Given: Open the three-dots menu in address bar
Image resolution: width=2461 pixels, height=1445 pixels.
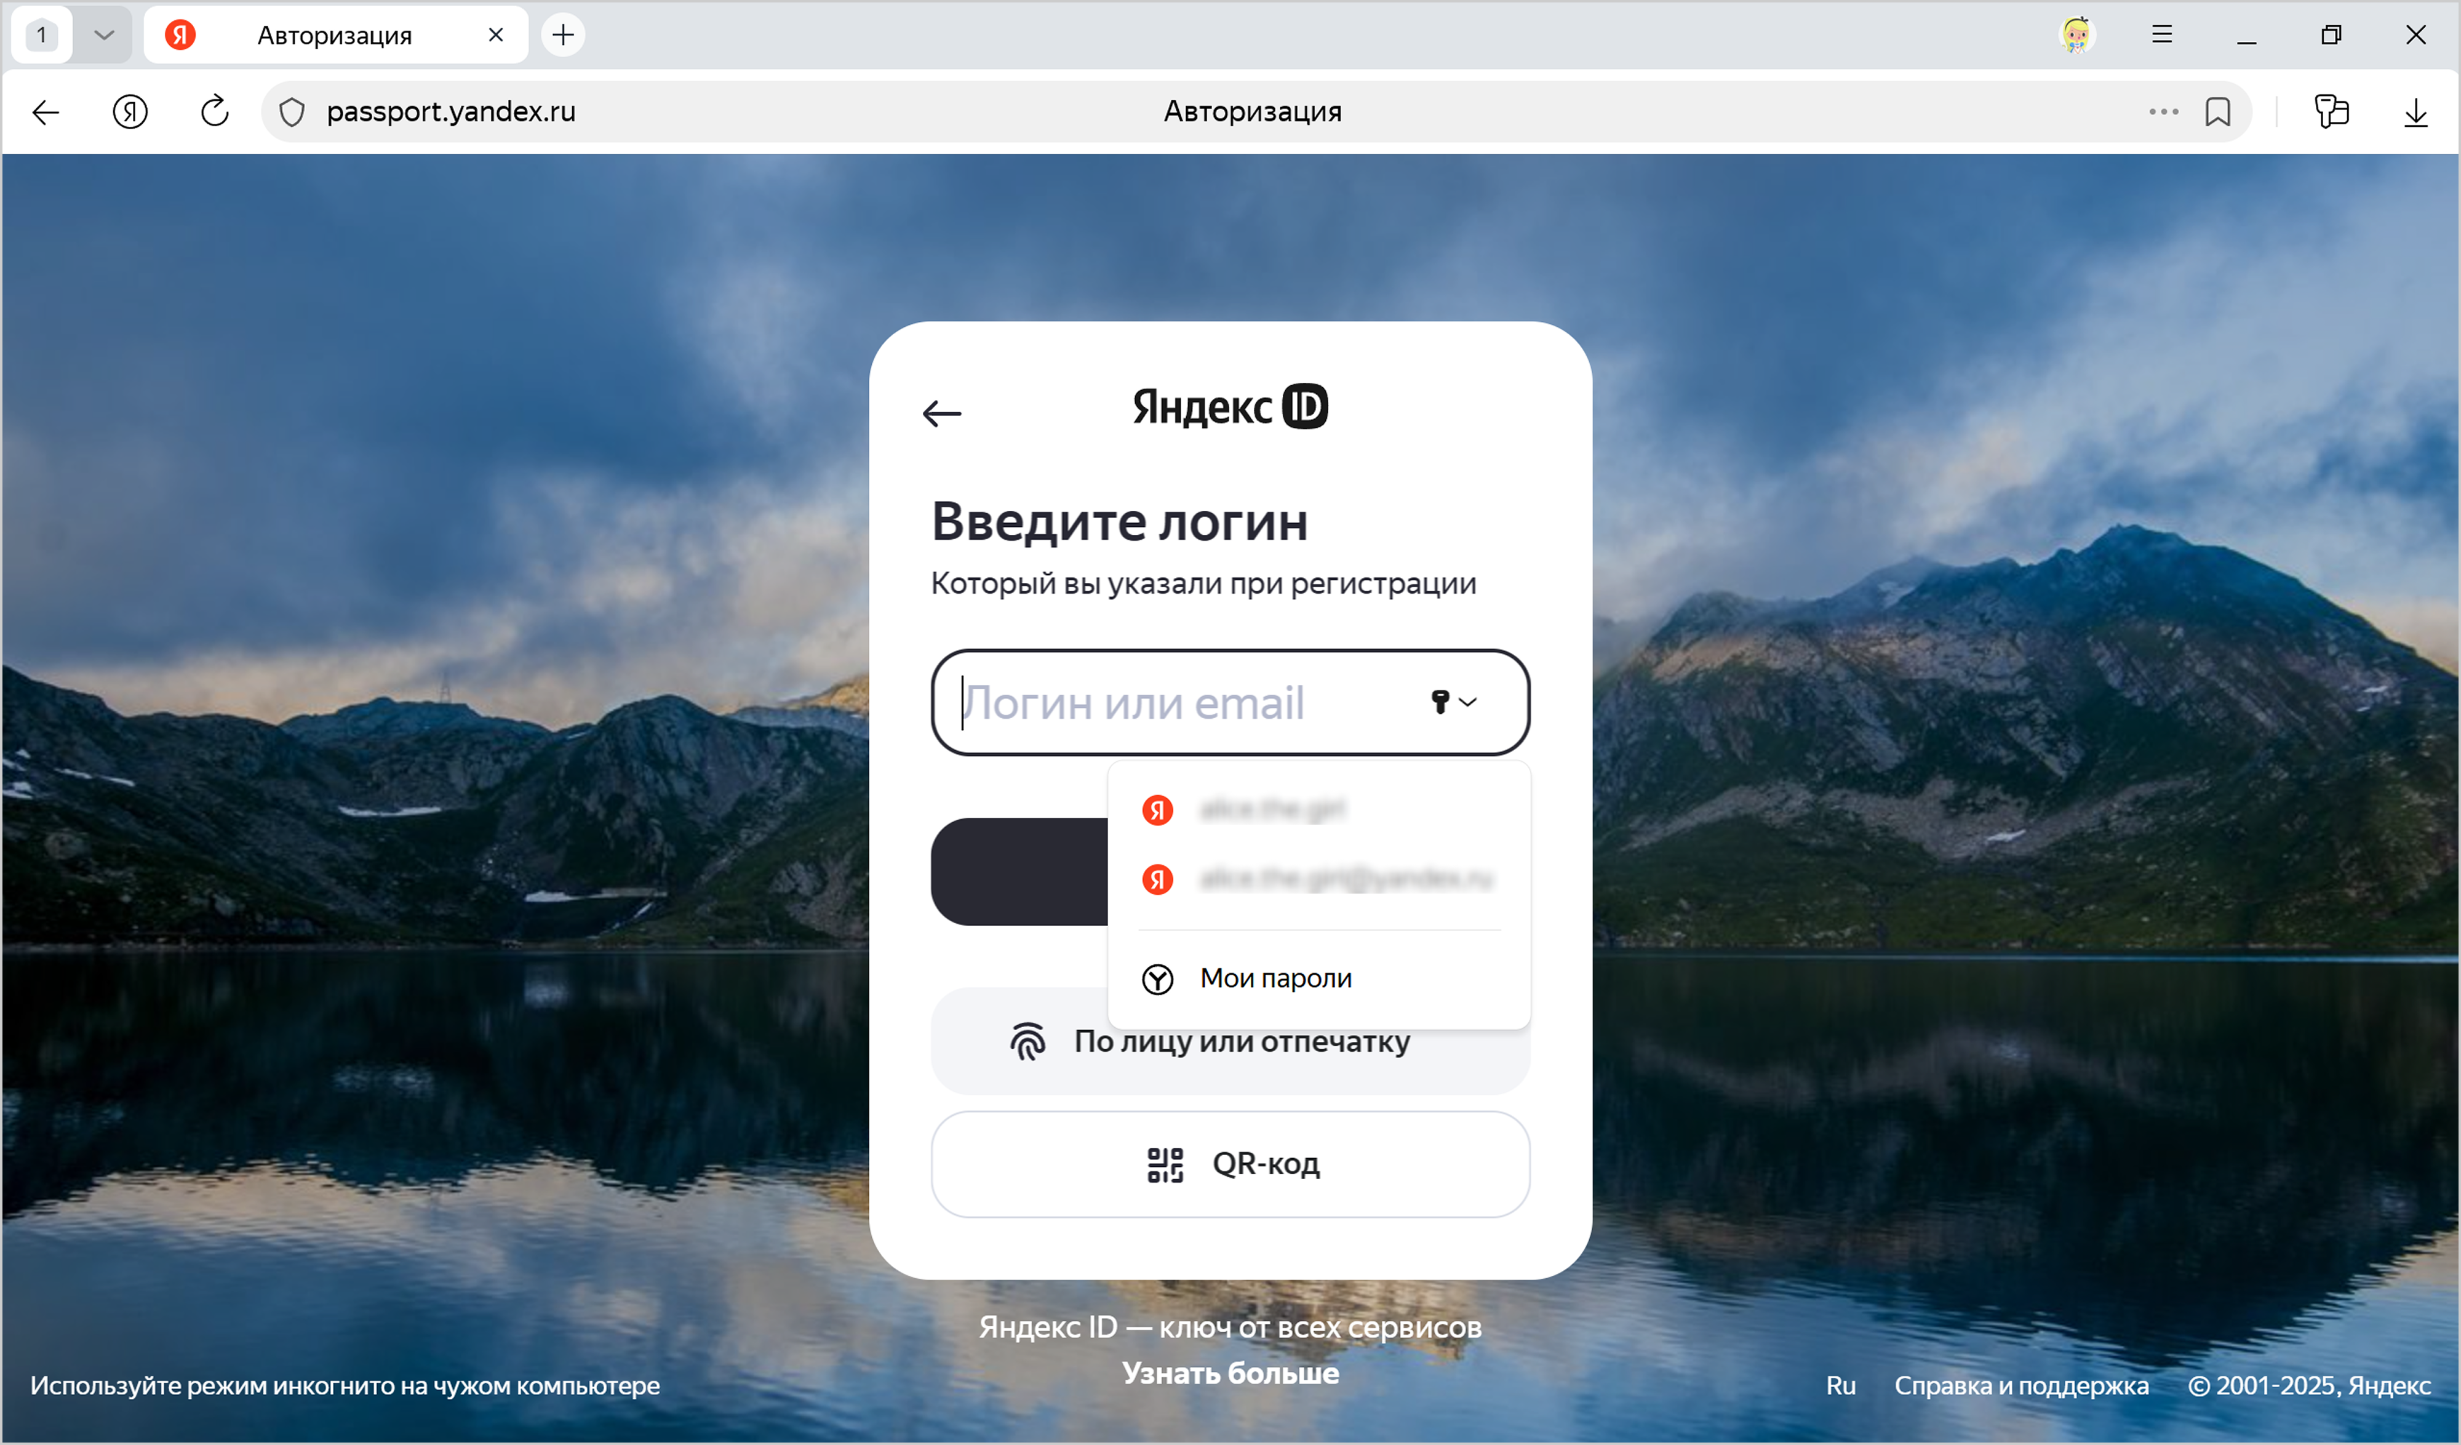Looking at the screenshot, I should click(2163, 111).
